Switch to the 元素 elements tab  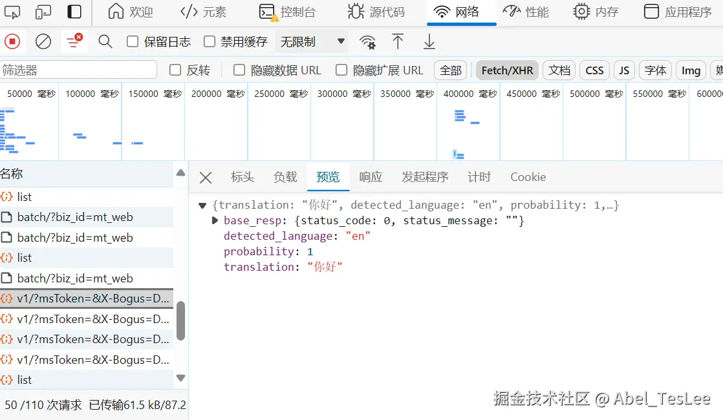pyautogui.click(x=203, y=12)
